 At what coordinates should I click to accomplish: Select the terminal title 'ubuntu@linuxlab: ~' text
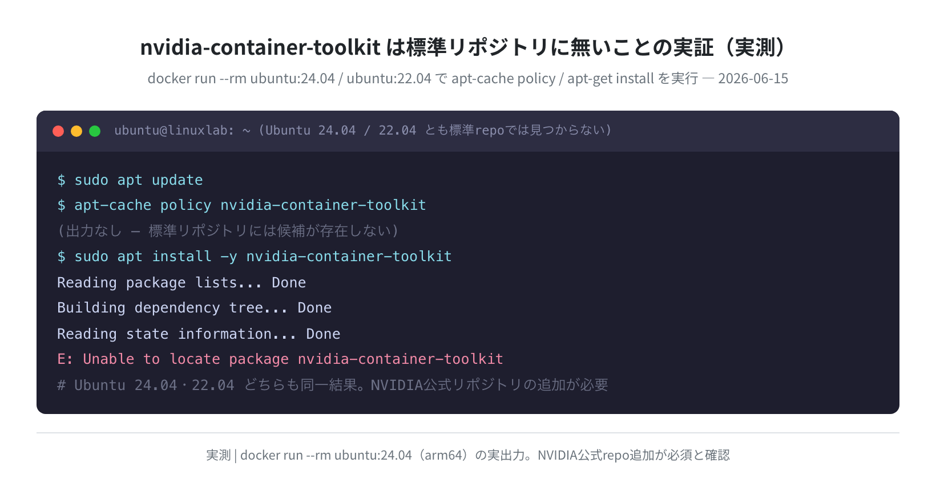[x=183, y=131]
